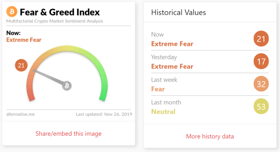Select the Last week value 32 circle
The height and width of the screenshot is (152, 280).
point(261,84)
